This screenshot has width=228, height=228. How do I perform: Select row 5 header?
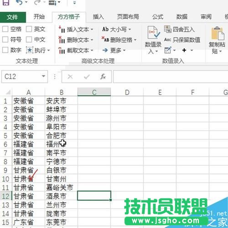pyautogui.click(x=6, y=135)
